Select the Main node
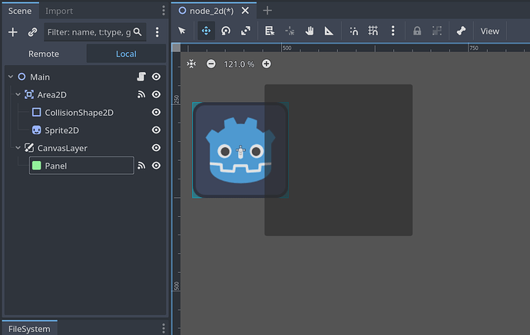530x335 pixels. tap(40, 77)
